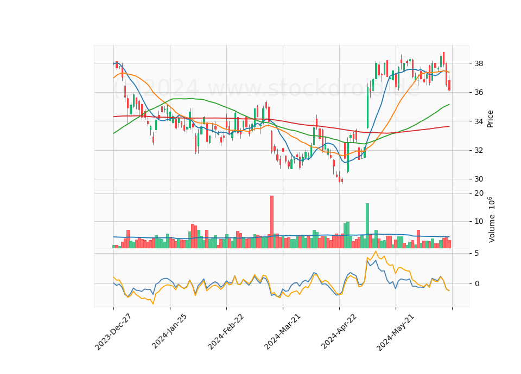
Task: Click the 2024-Mar-21 date label
Action: 282,332
